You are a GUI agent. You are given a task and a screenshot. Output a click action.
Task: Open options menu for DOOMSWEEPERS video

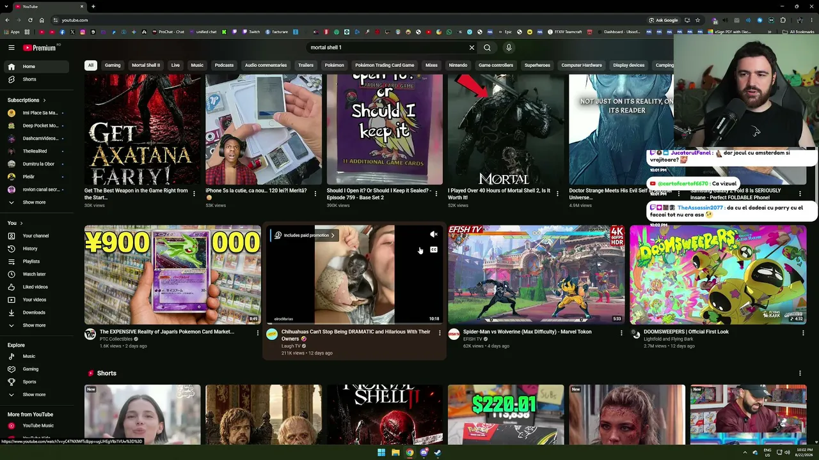[803, 333]
